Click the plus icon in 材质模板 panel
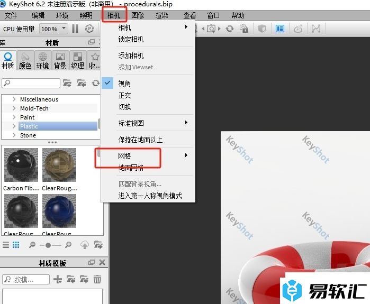This screenshot has height=304, width=370. pos(58,279)
